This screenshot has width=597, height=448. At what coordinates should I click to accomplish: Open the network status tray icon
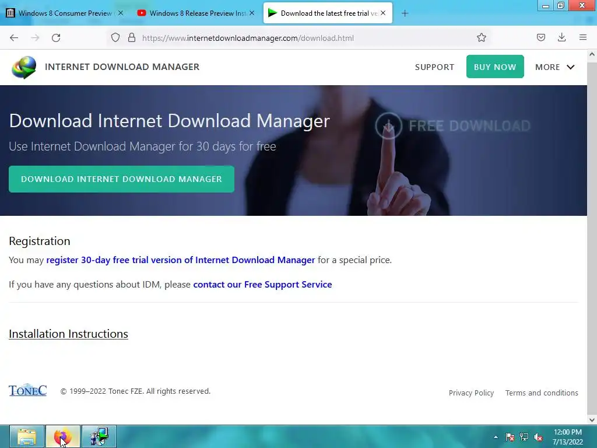click(524, 437)
